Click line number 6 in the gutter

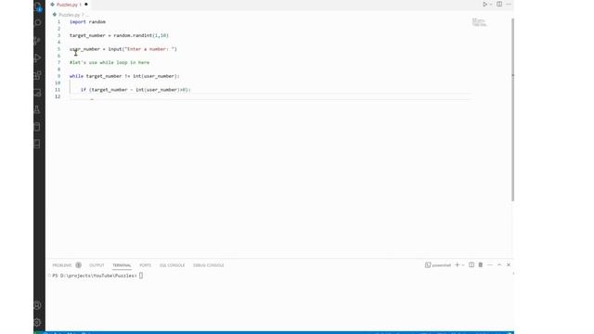(x=58, y=56)
